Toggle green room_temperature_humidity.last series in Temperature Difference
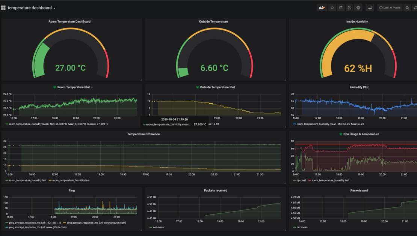417x236 pixels. tap(28, 180)
